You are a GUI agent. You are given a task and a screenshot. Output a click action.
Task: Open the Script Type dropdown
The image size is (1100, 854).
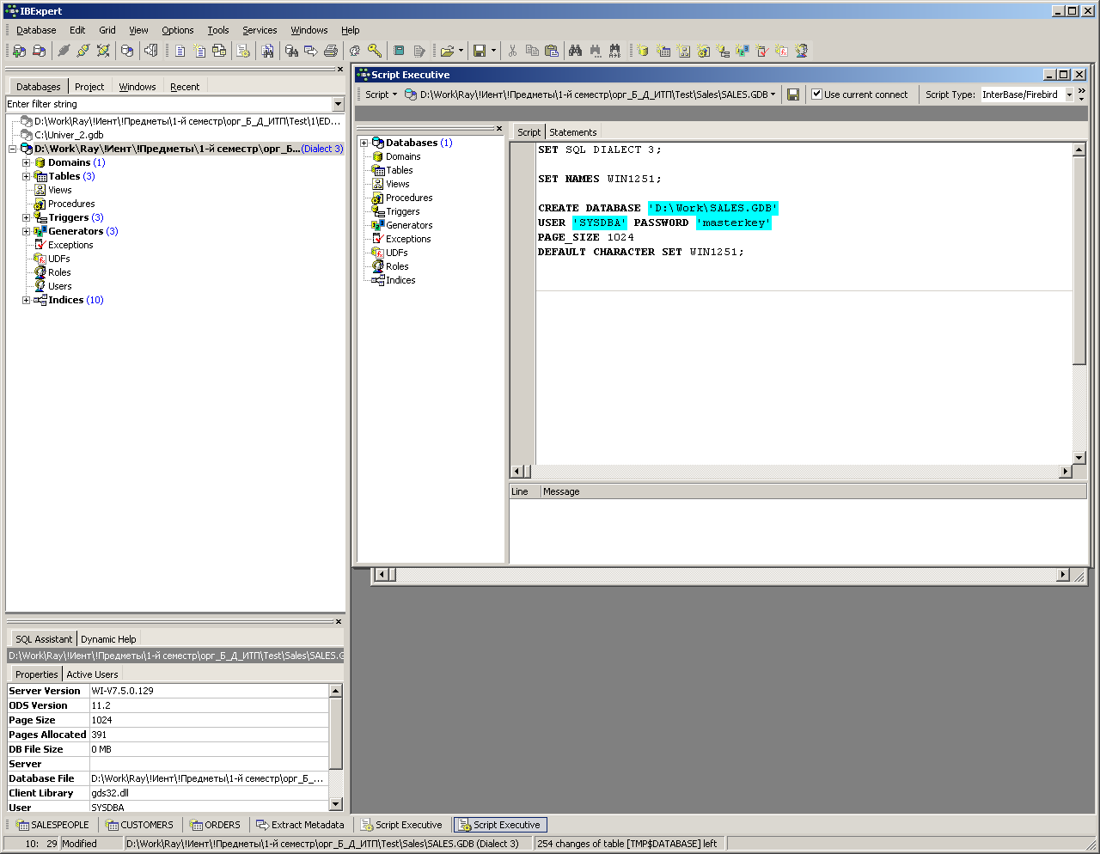pos(1069,95)
